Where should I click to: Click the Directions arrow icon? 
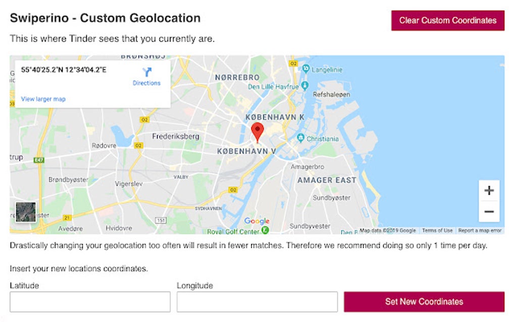coord(146,72)
